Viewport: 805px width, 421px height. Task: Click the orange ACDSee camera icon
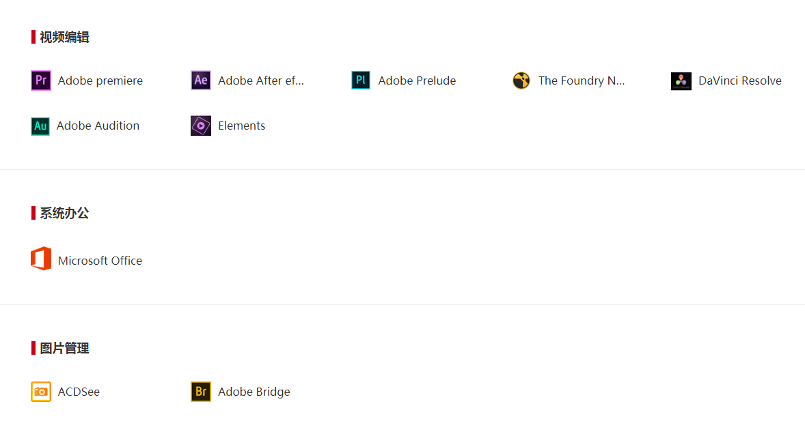[x=41, y=392]
